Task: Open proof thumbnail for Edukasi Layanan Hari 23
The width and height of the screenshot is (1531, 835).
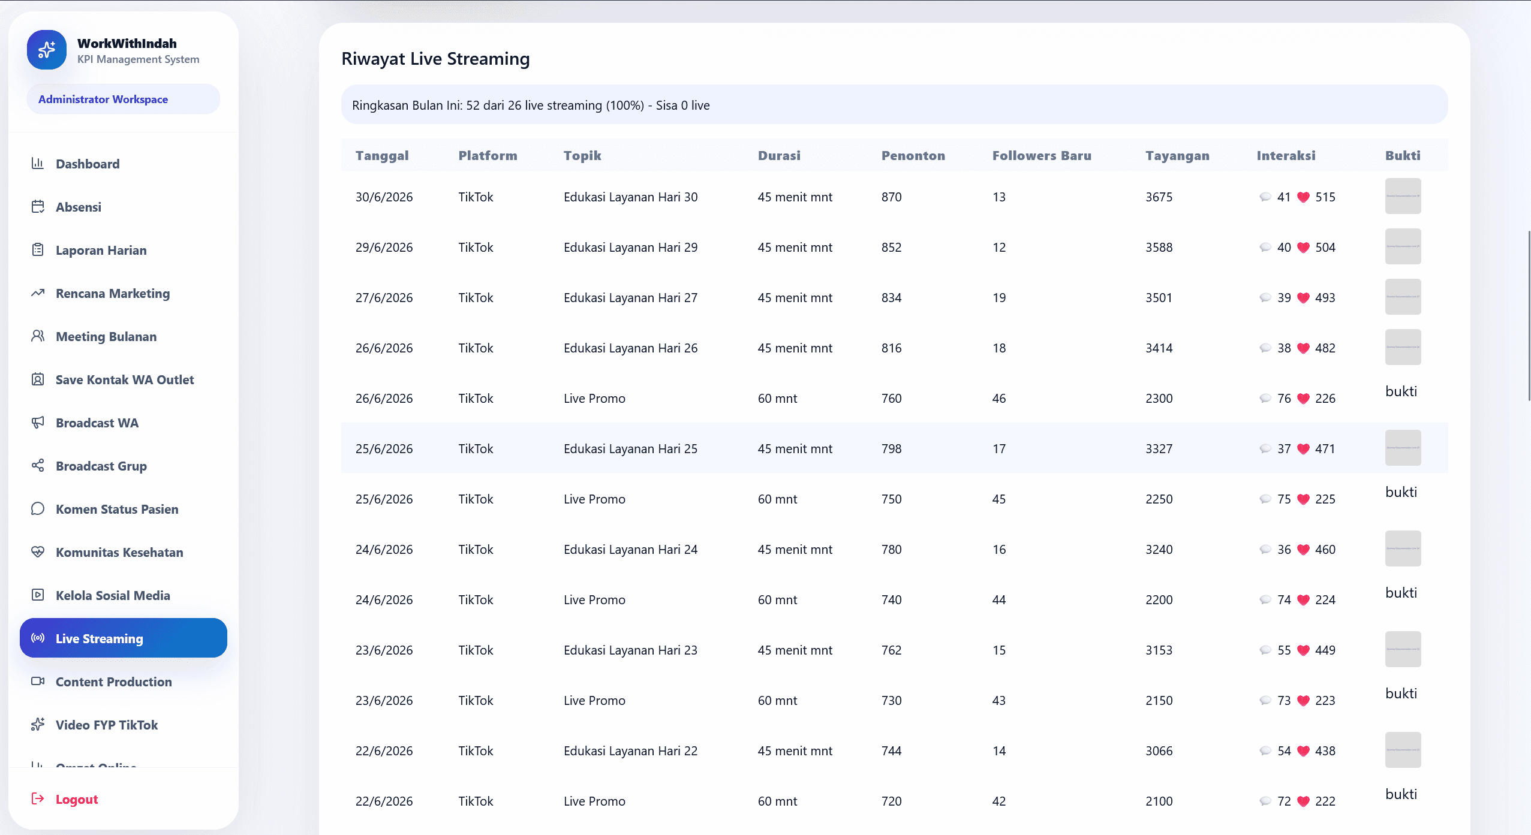Action: 1403,649
